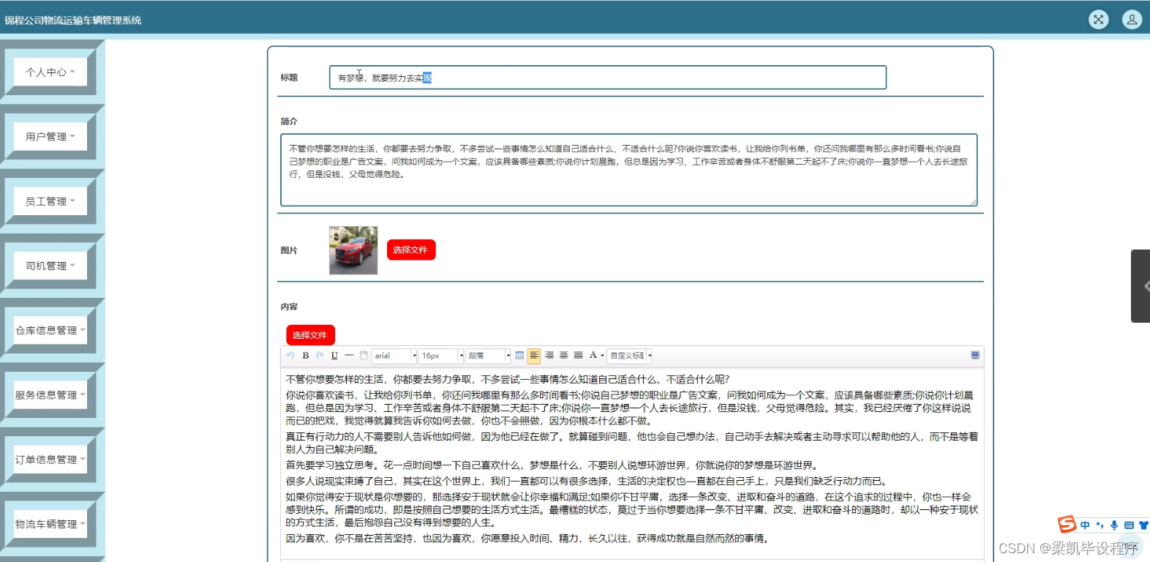Expand the 个人中心 menu
The width and height of the screenshot is (1150, 562).
(50, 72)
